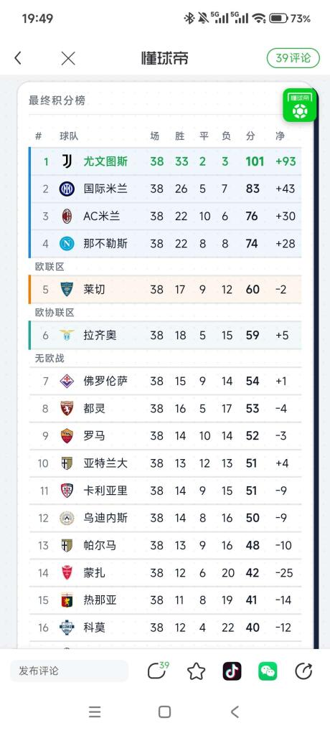Tap the back arrow in header
This screenshot has height=733, width=330.
18,58
